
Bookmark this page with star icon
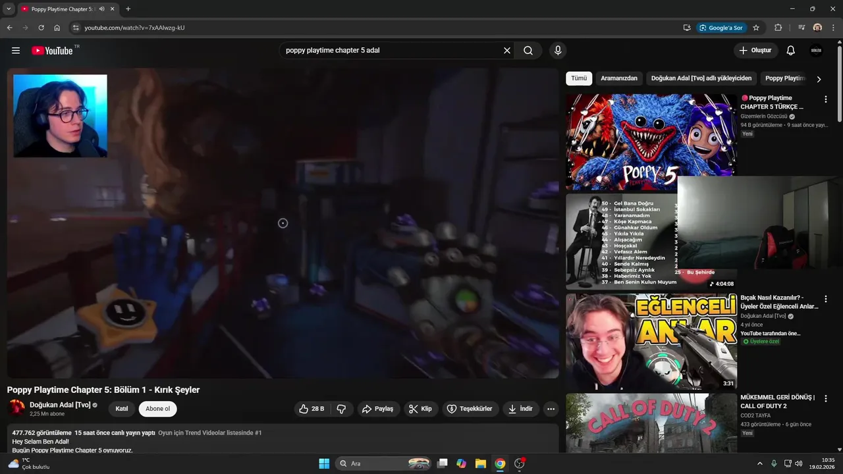[x=756, y=28]
